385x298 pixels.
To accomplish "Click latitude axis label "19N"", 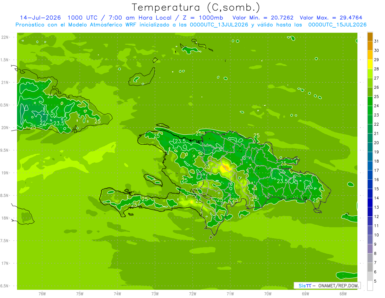I will (5, 173).
